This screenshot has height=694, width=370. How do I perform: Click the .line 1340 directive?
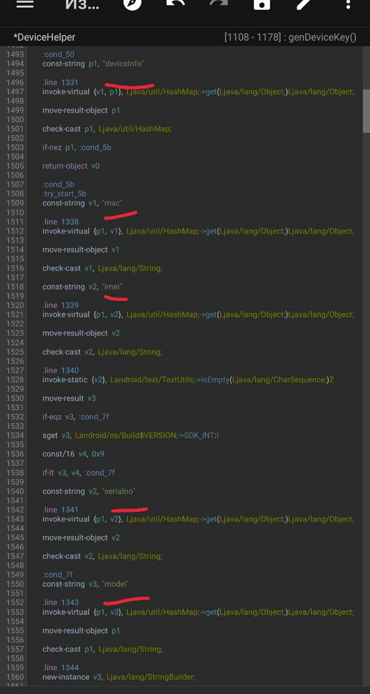61,370
